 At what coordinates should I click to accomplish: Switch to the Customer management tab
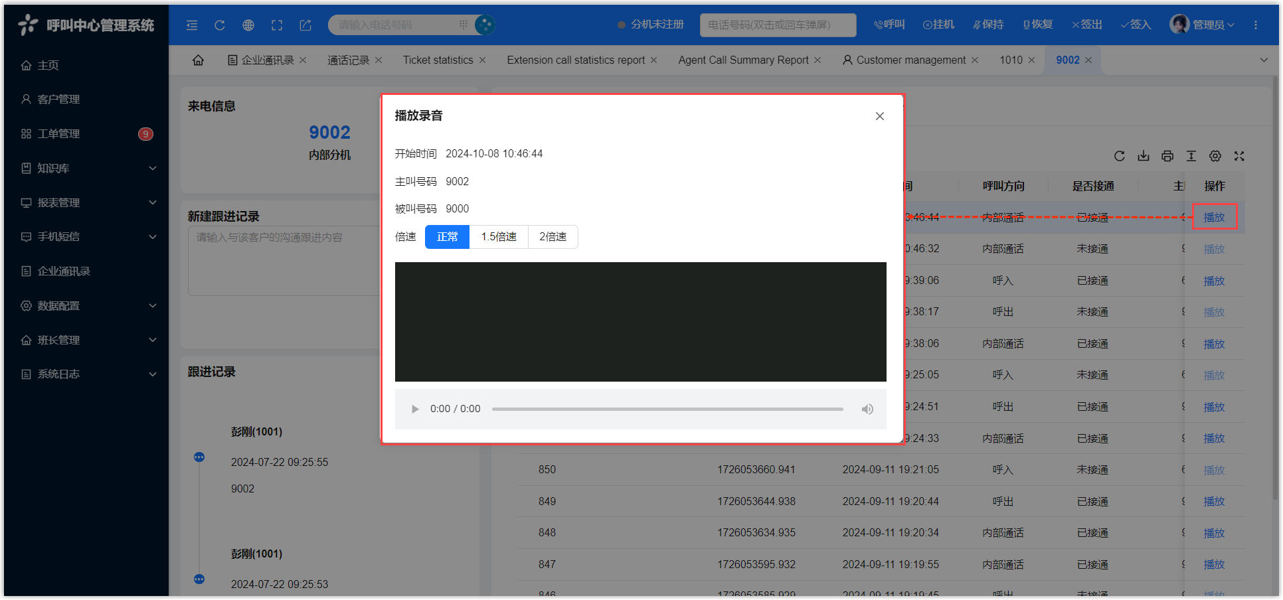click(910, 60)
